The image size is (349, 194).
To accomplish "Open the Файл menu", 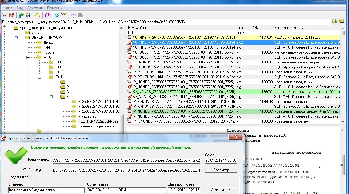I will point(8,8).
